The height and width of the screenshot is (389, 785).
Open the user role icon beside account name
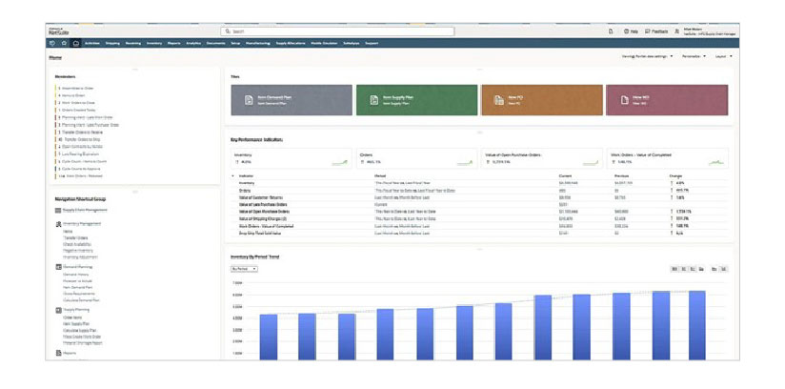676,31
